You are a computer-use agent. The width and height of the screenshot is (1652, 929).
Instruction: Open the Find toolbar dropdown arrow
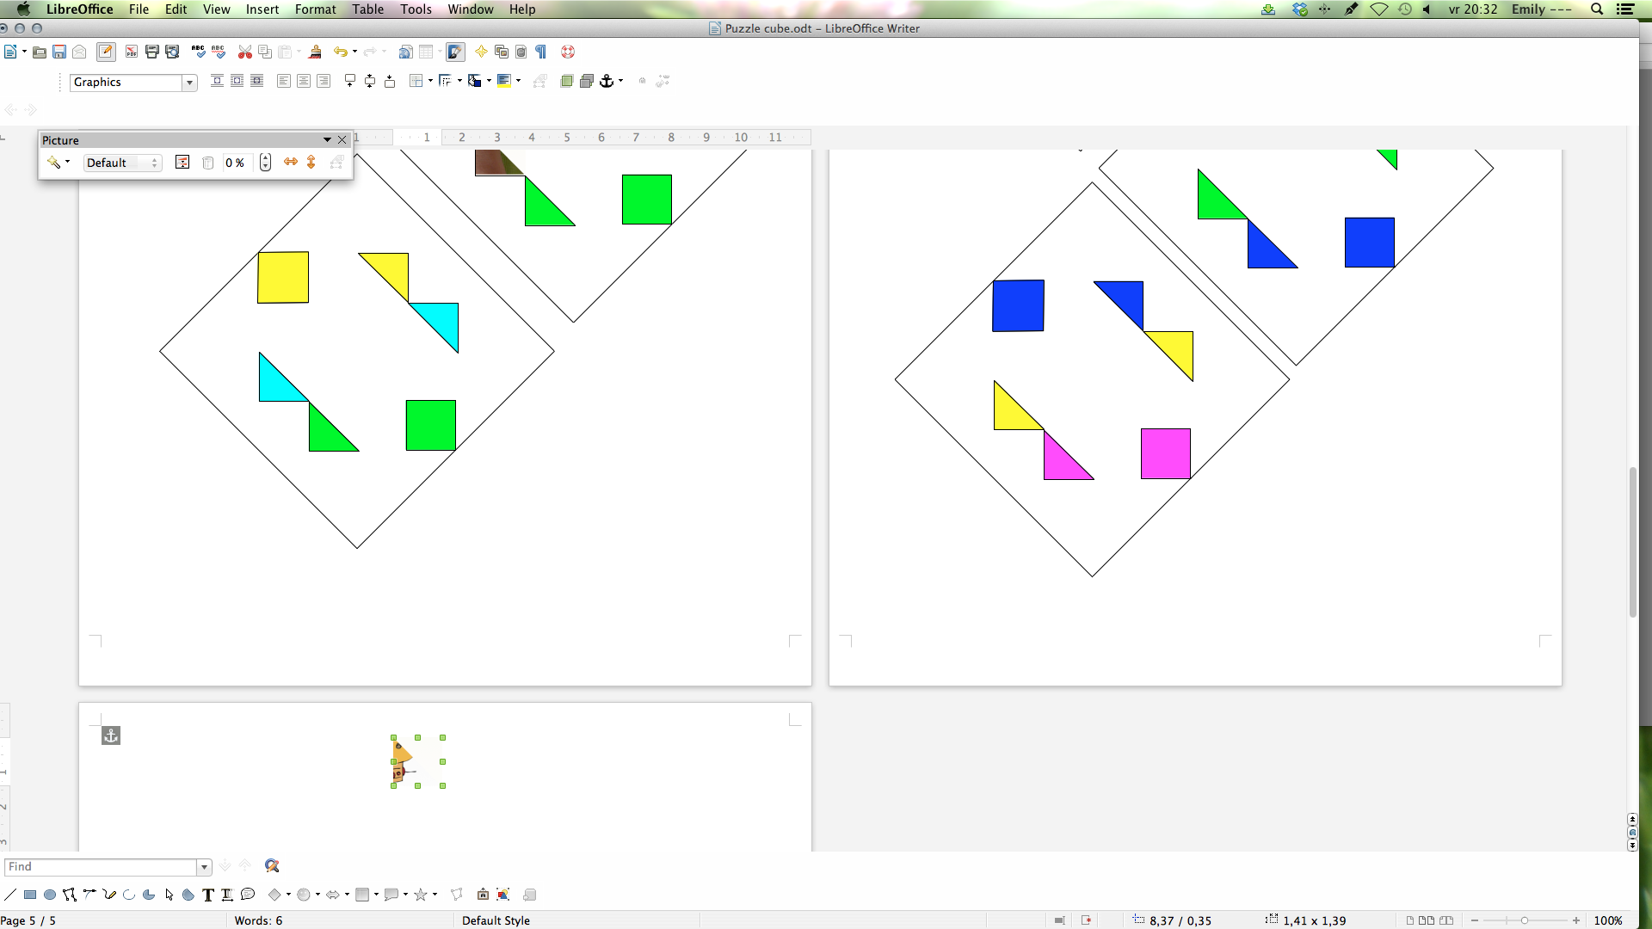tap(203, 866)
